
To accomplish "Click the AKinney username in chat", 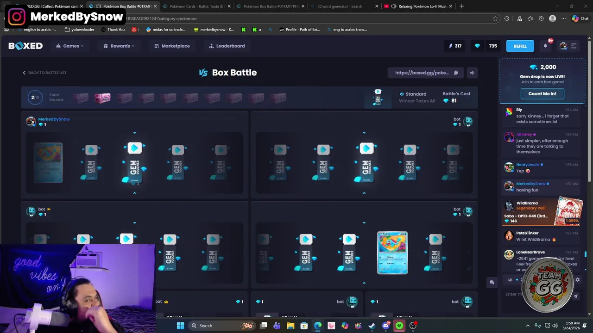I will tap(524, 135).
